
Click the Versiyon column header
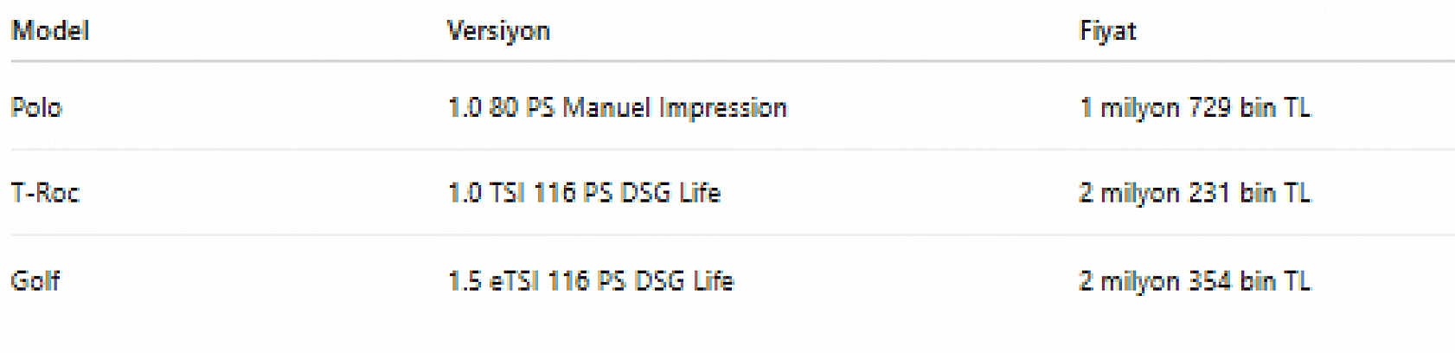point(498,31)
